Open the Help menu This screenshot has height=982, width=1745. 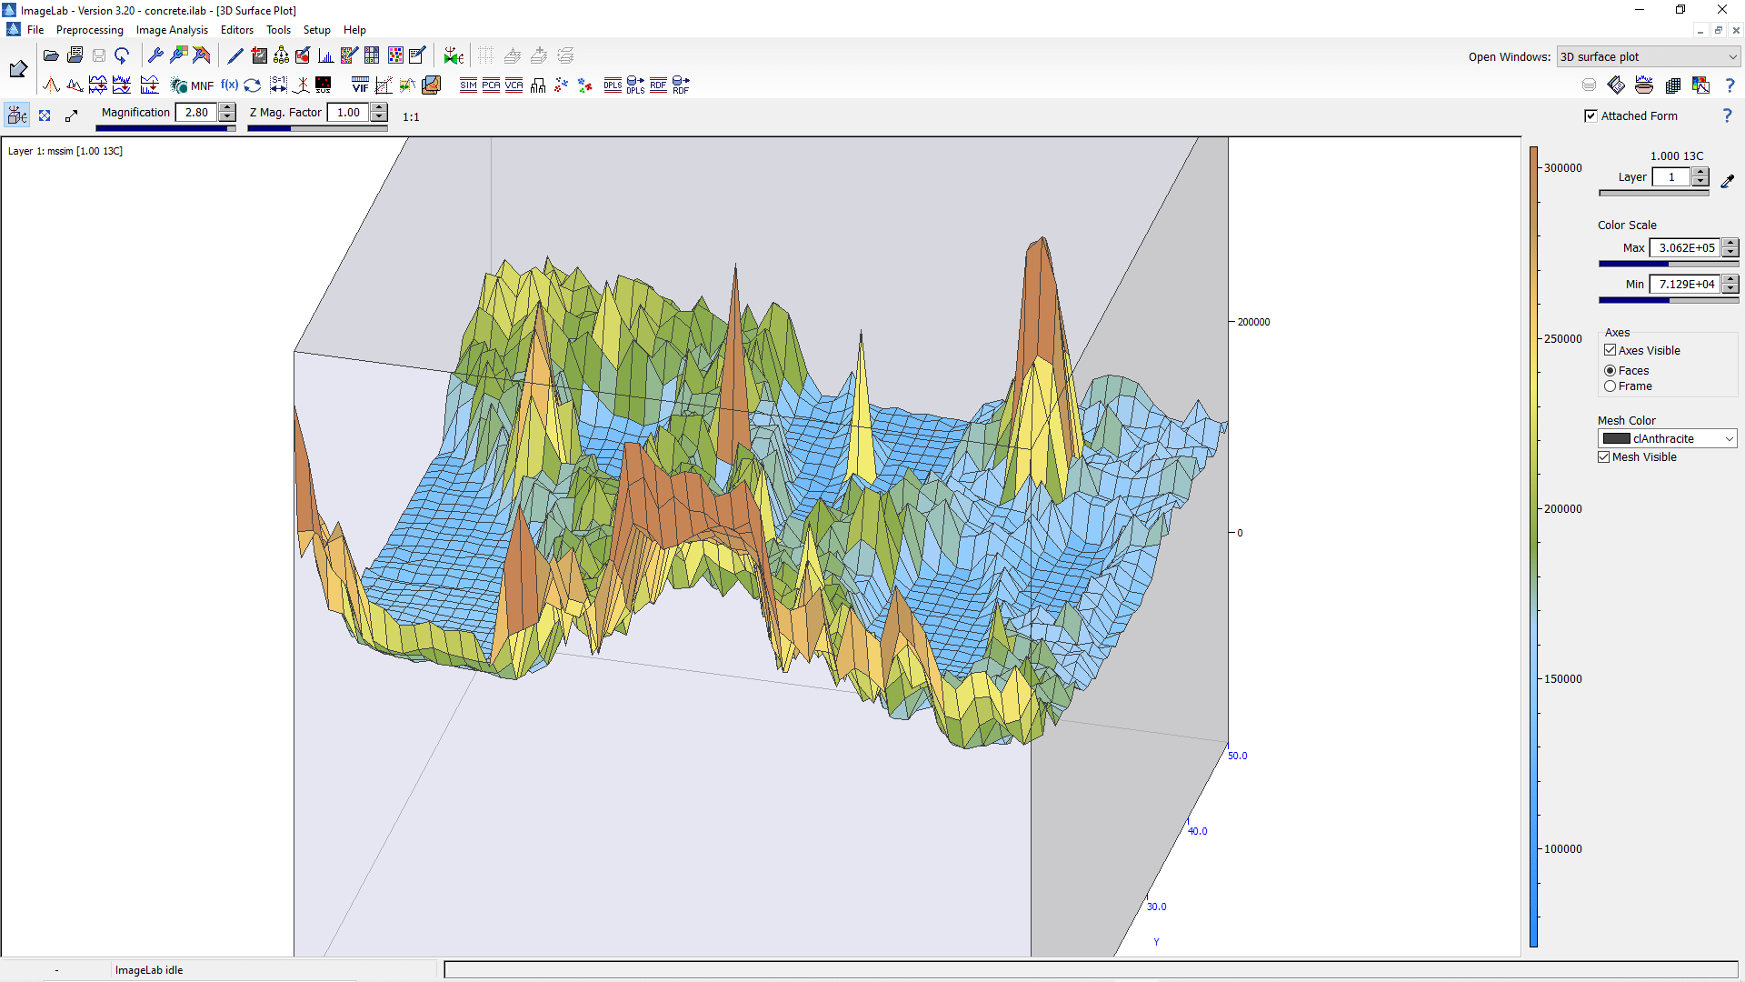(x=354, y=30)
